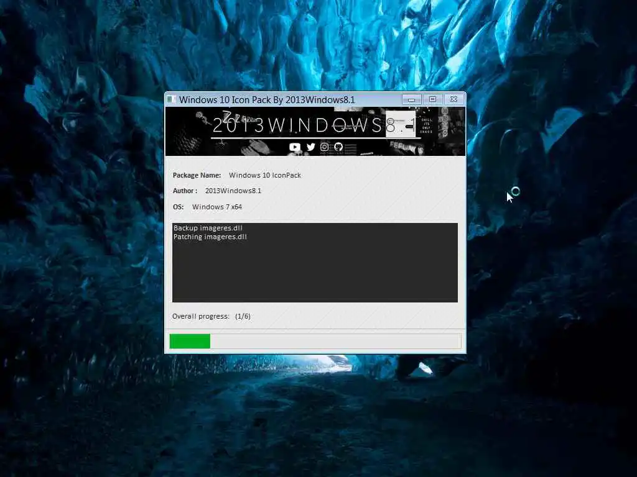Maximize the Icon Pack installer window

pos(433,99)
